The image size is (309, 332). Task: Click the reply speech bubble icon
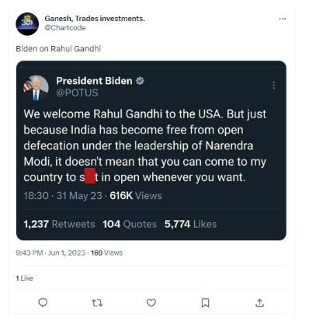tap(43, 302)
